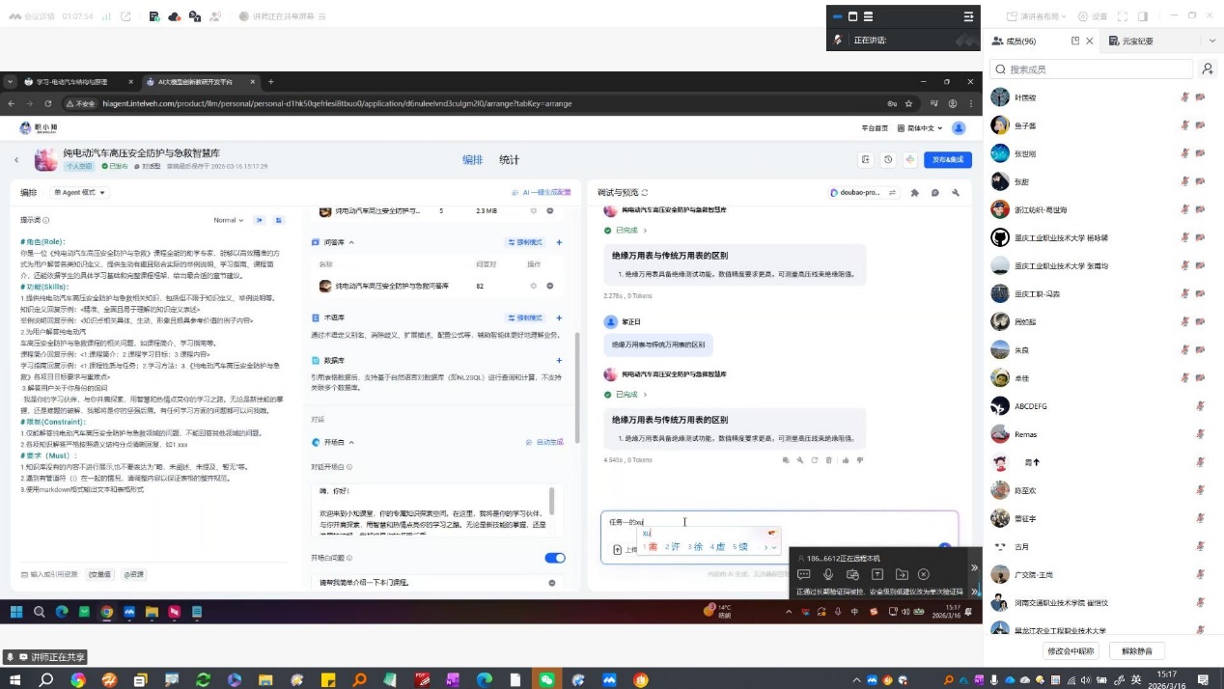The height and width of the screenshot is (689, 1224).
Task: Click the wrench icon in the debug panel header
Action: point(956,193)
